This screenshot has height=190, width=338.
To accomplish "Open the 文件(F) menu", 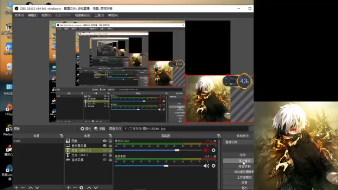I will point(19,15).
